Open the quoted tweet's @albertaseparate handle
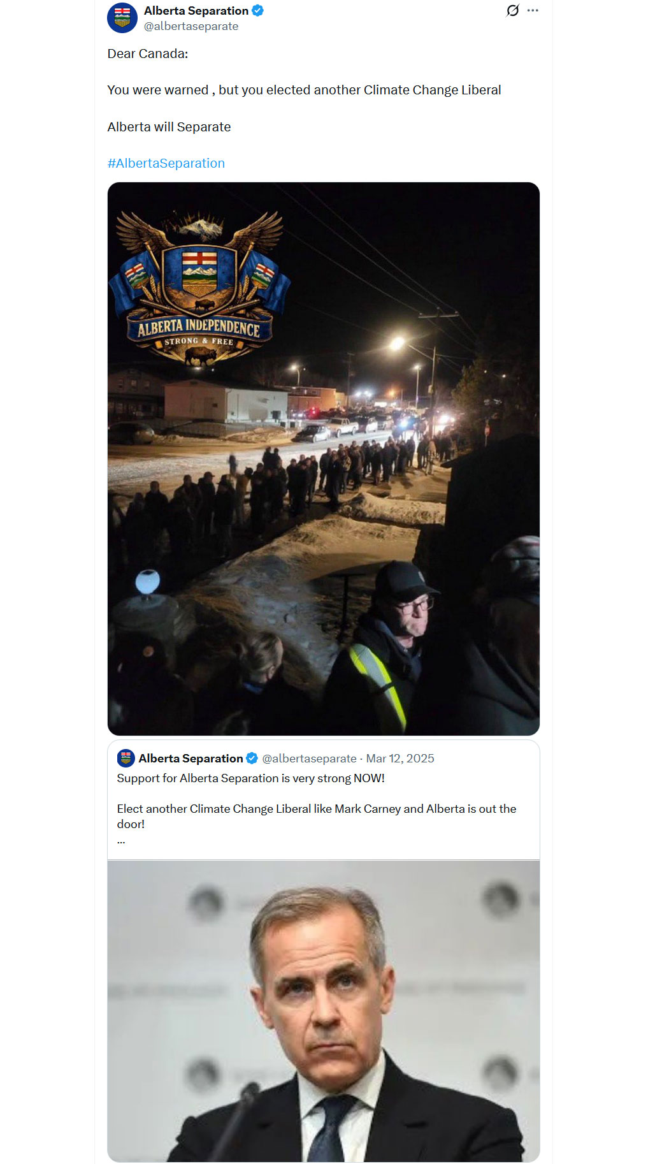Image resolution: width=669 pixels, height=1164 pixels. click(x=309, y=758)
